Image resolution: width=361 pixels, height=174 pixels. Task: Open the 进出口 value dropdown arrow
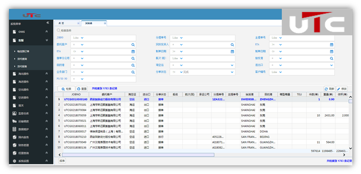tap(332, 65)
